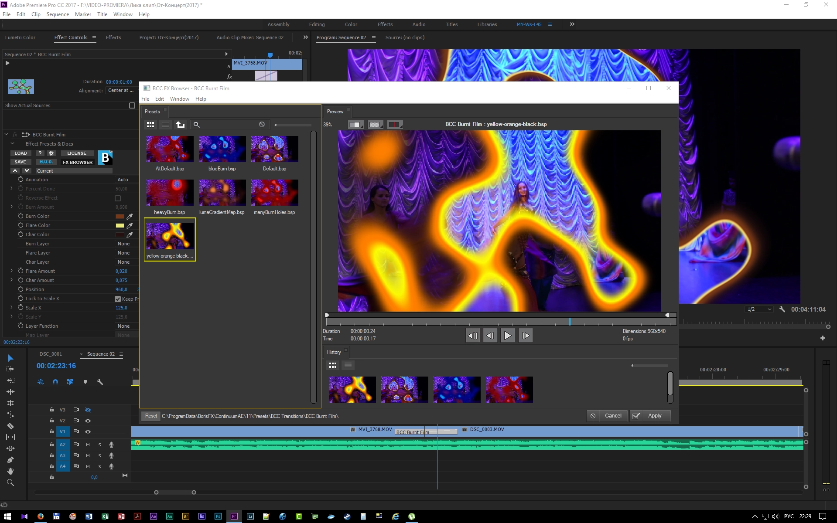The height and width of the screenshot is (523, 837).
Task: Click Add Marker icon in timeline
Action: coord(85,382)
